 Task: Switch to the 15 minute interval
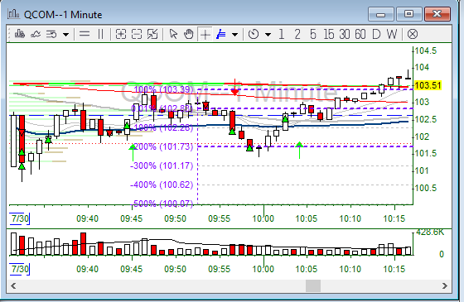[329, 34]
